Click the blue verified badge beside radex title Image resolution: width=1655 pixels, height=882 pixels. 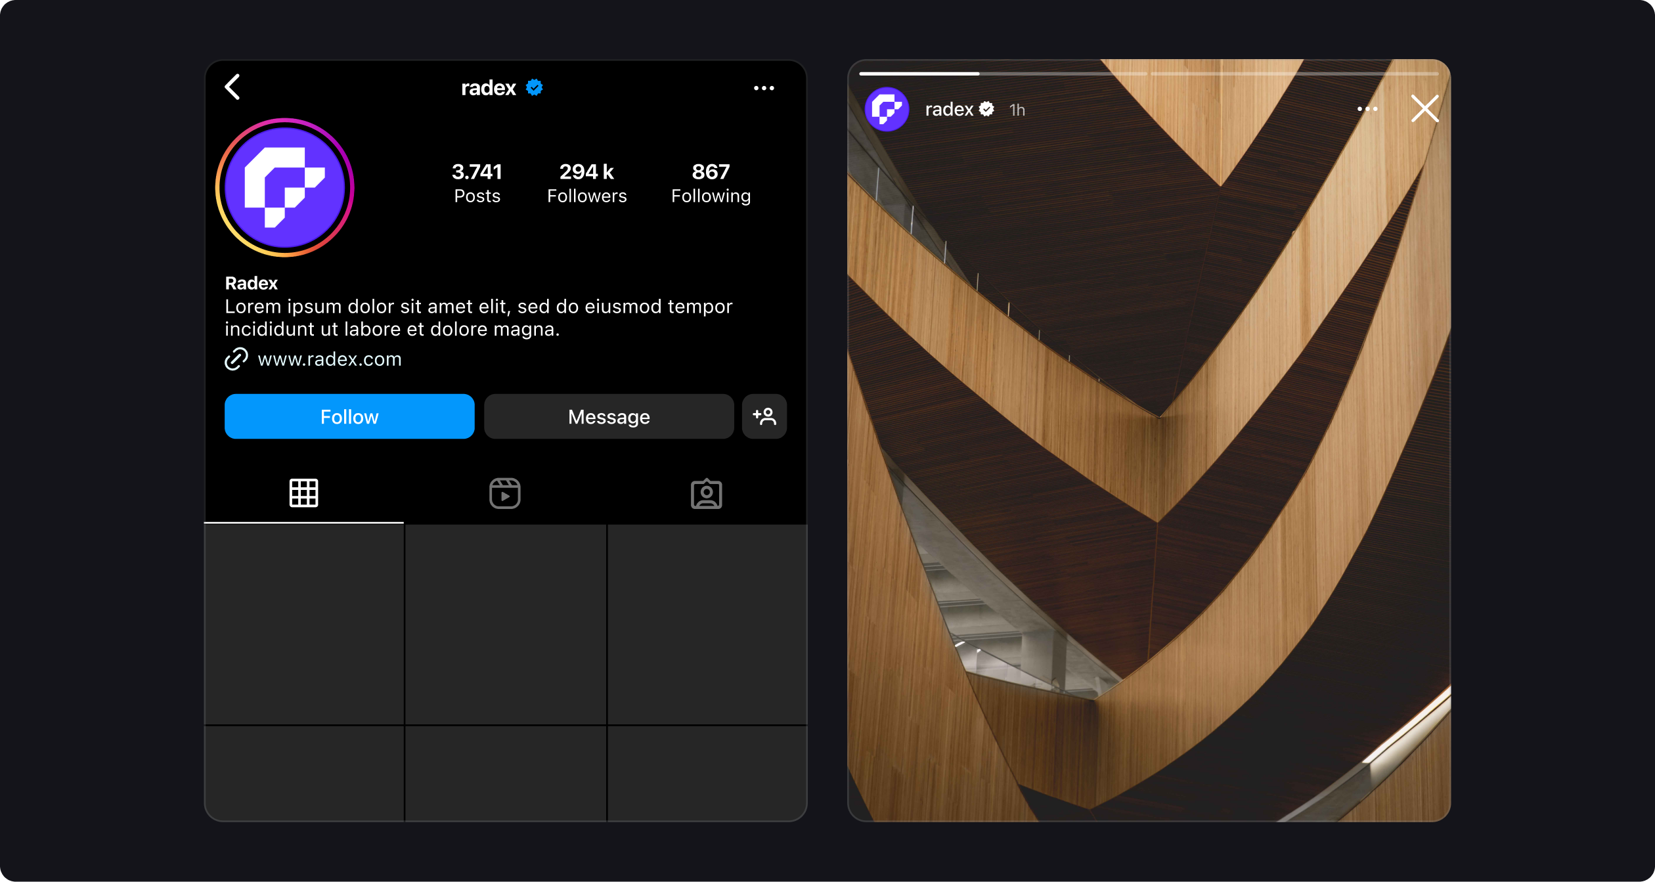[535, 87]
